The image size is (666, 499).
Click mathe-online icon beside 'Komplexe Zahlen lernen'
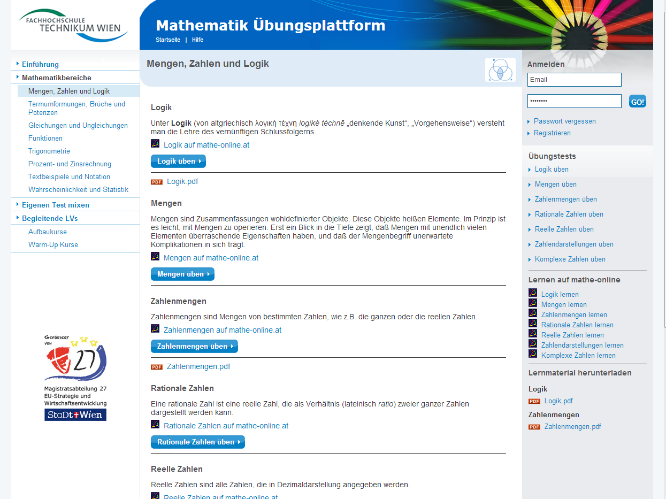[533, 354]
